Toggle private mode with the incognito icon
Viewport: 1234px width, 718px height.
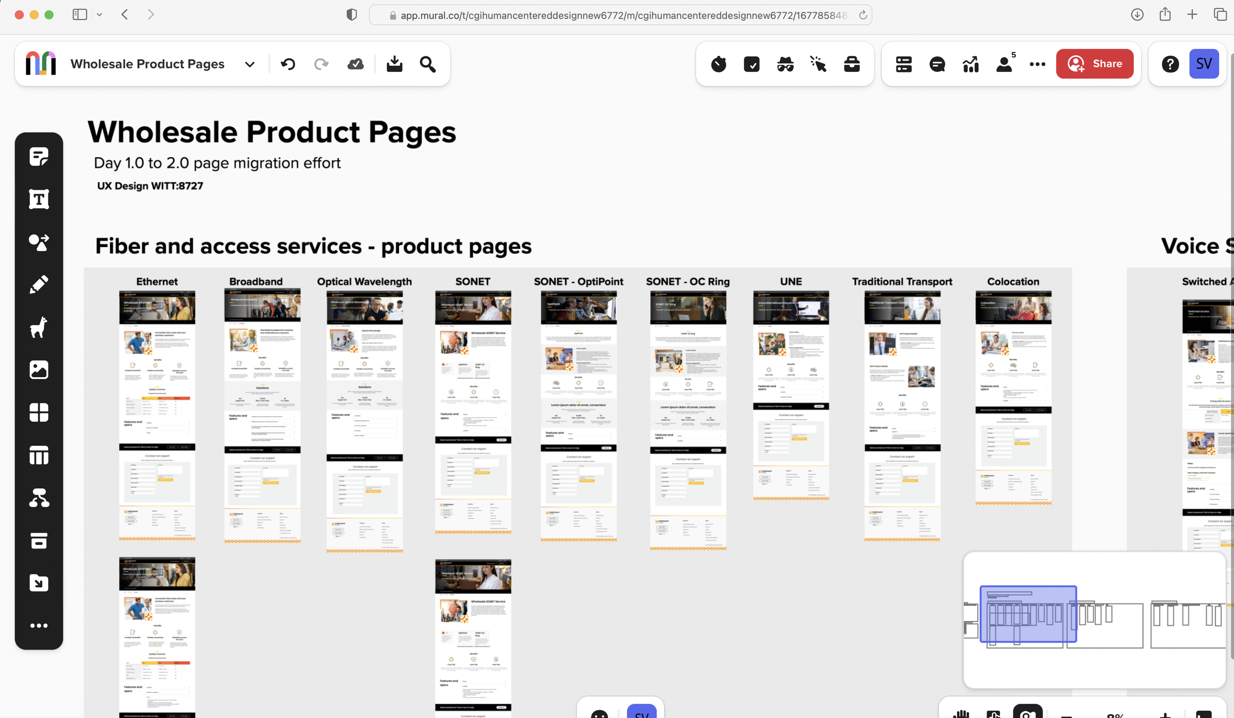785,64
